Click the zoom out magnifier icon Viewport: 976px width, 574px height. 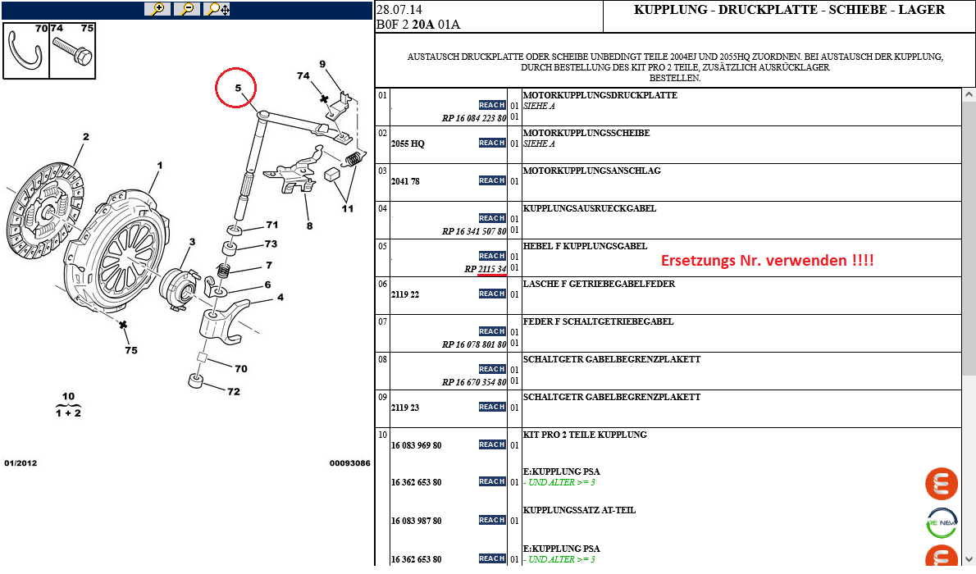pyautogui.click(x=187, y=9)
